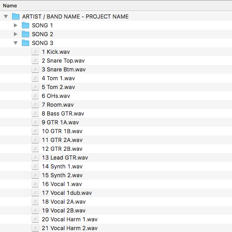Select the file name 8 Bass GTR.wav

click(x=63, y=114)
